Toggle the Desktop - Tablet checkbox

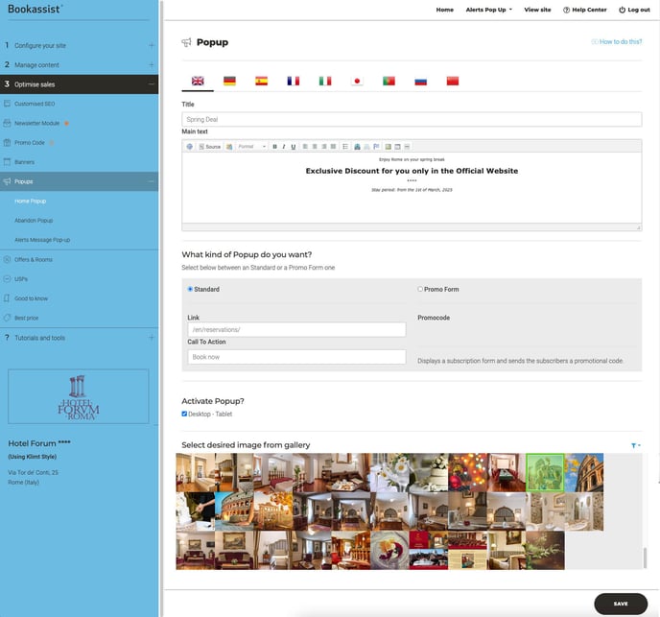click(x=185, y=415)
